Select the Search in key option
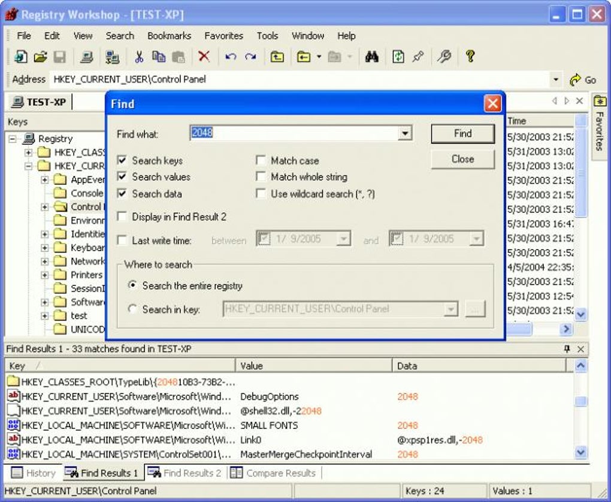Image resolution: width=611 pixels, height=502 pixels. [132, 309]
